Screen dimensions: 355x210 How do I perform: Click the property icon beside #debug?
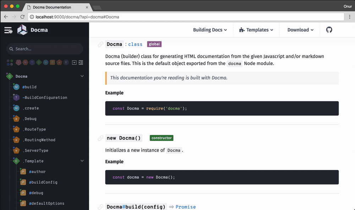[23, 193]
